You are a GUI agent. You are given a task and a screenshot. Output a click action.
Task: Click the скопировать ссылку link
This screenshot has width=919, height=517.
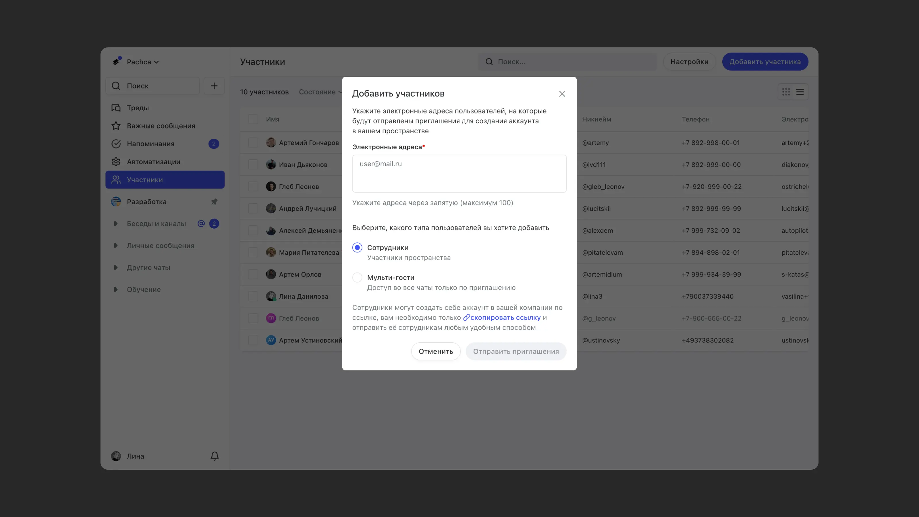505,318
